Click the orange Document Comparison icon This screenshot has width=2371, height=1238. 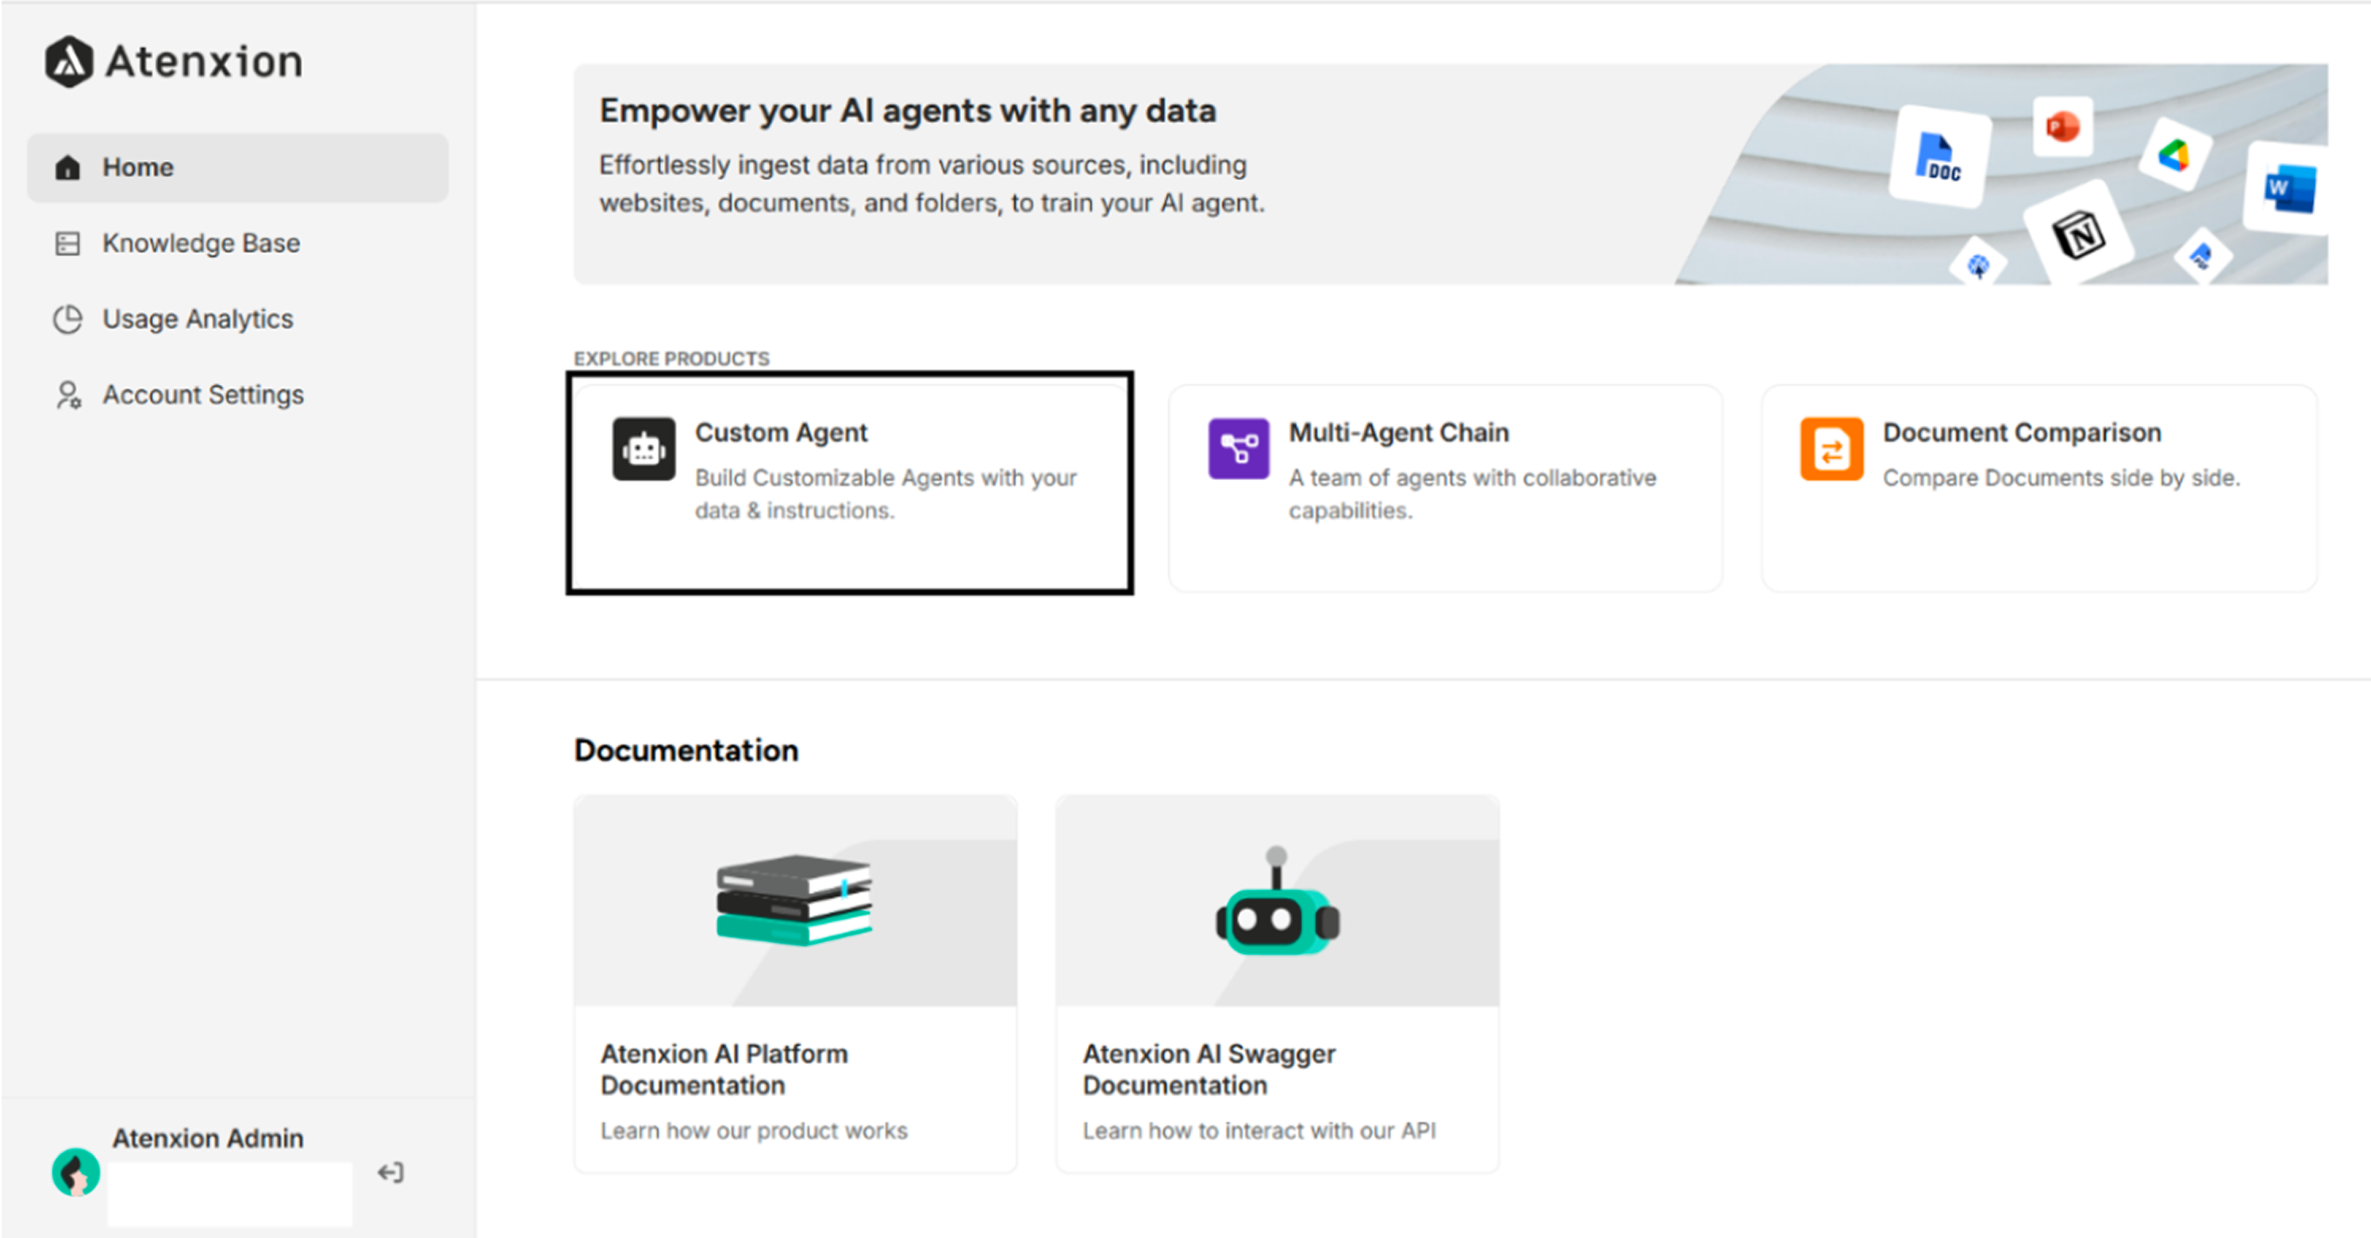click(1831, 448)
